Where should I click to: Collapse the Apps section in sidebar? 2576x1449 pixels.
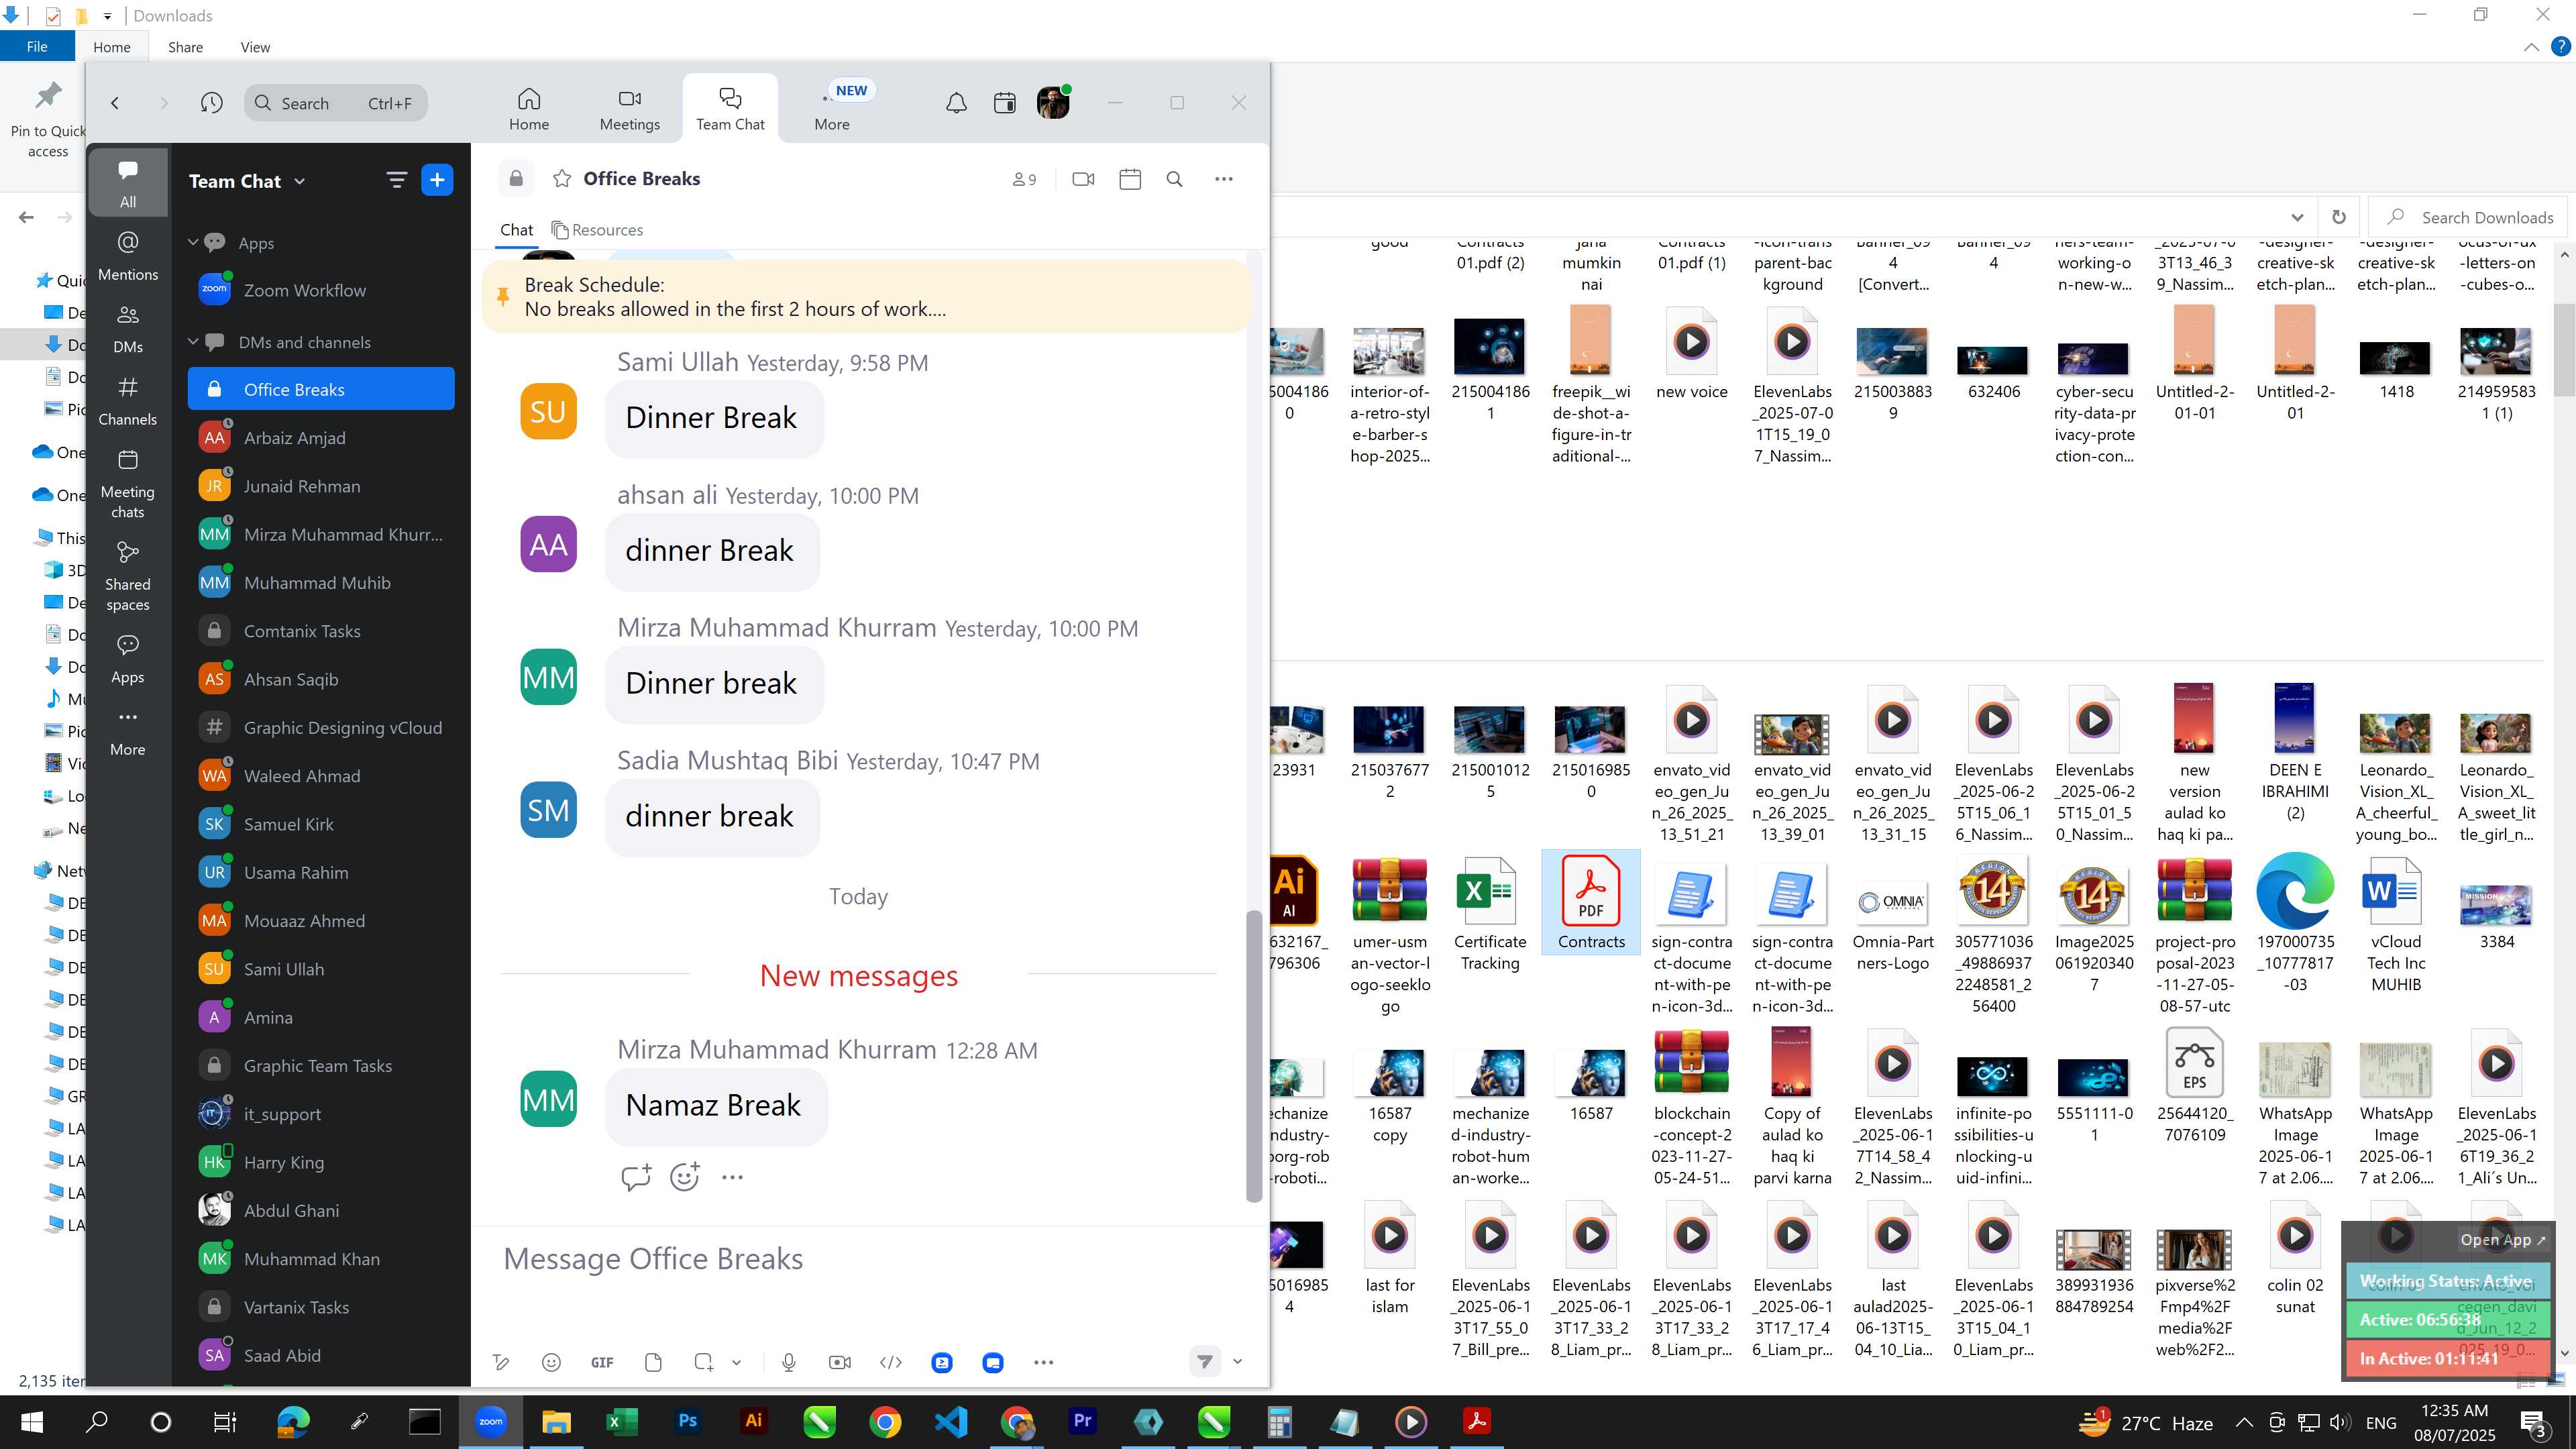pos(193,242)
